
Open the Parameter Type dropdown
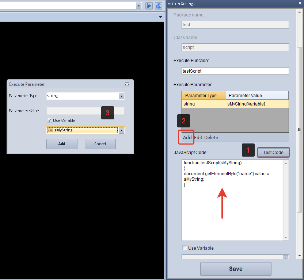click(x=121, y=96)
